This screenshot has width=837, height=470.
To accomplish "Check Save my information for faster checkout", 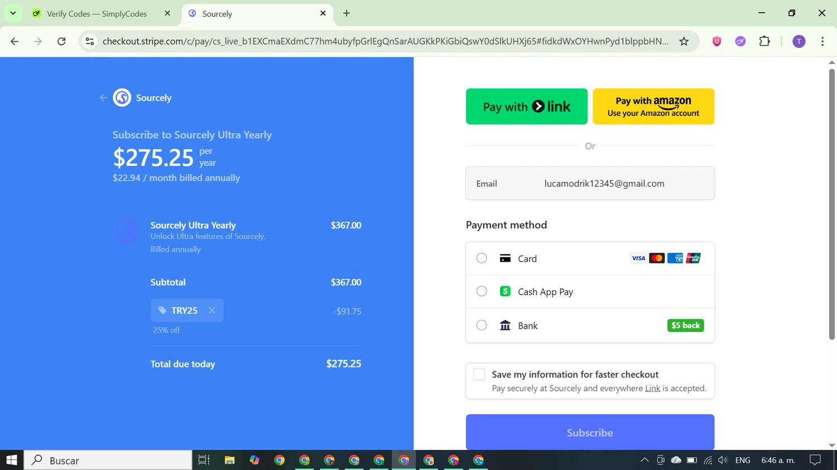I will point(479,374).
